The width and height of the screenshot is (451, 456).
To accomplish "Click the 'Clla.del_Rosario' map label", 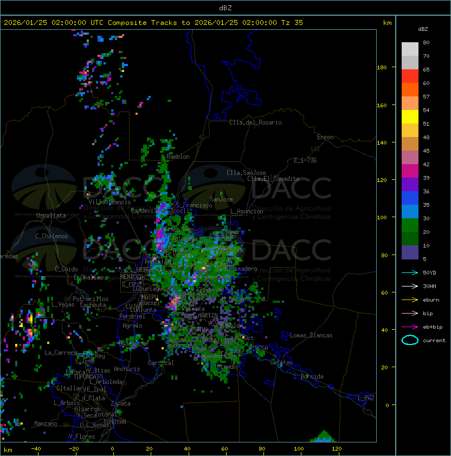I will click(x=255, y=122).
